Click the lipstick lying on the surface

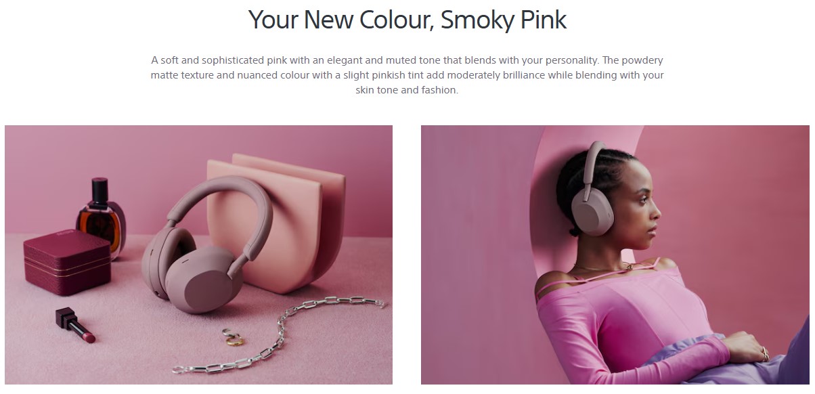click(74, 324)
